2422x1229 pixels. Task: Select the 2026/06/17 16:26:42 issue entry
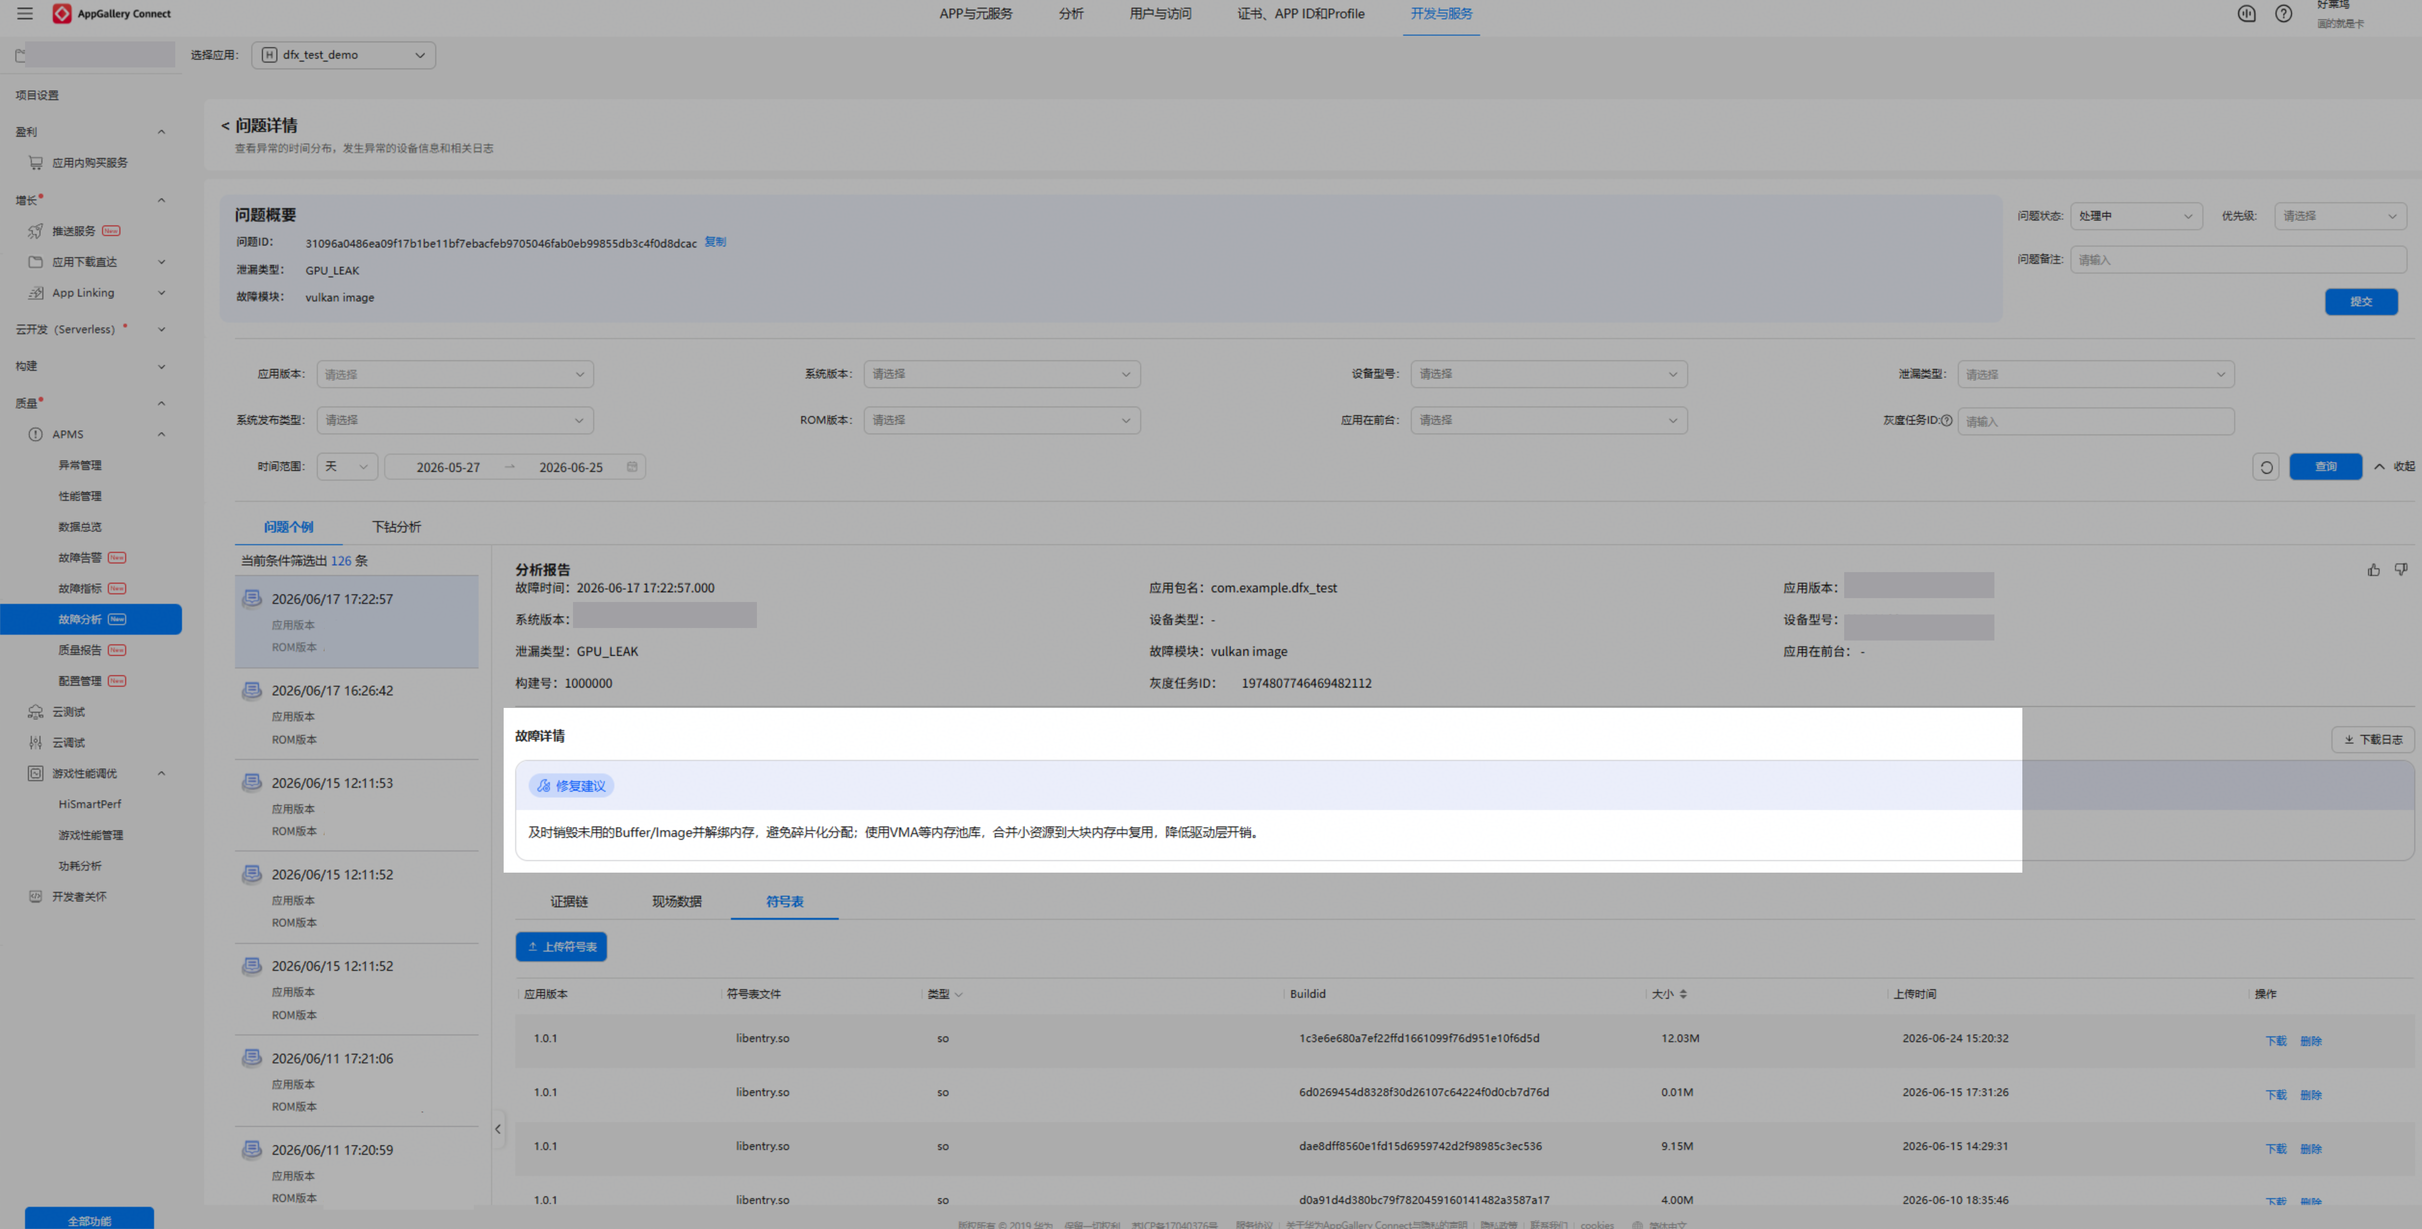356,714
